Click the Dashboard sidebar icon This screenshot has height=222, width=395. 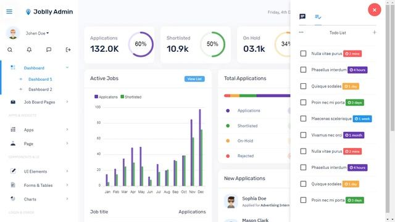click(x=13, y=68)
